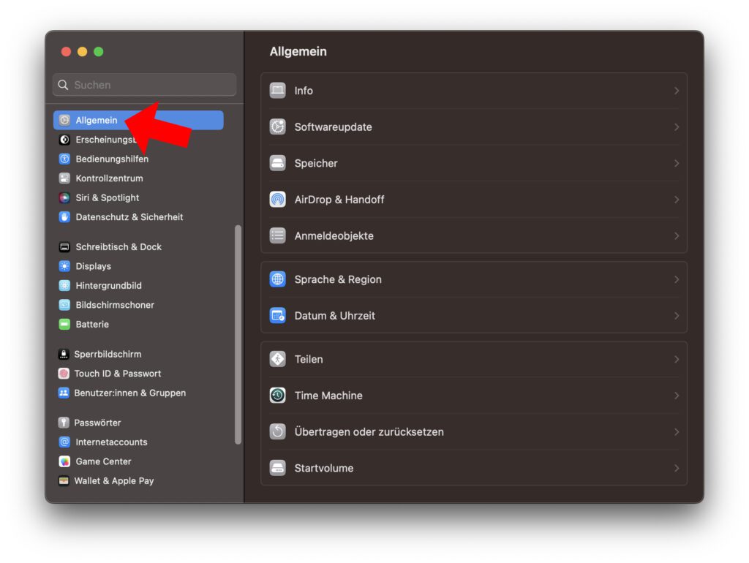Click the Batterie icon in the sidebar

tap(64, 324)
